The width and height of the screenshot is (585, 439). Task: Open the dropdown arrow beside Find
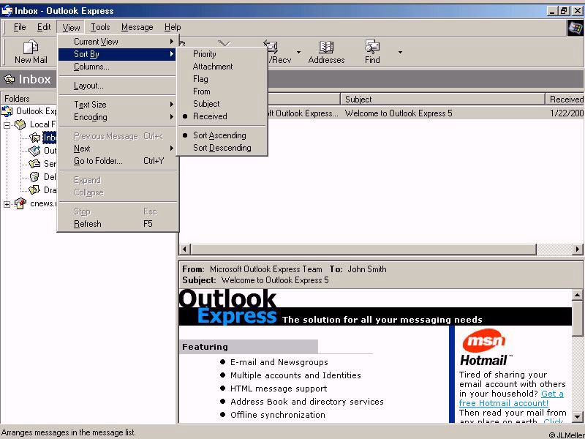400,53
